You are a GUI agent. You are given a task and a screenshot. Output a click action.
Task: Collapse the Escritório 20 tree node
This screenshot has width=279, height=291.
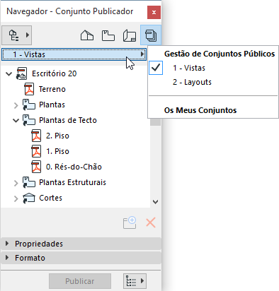[9, 73]
